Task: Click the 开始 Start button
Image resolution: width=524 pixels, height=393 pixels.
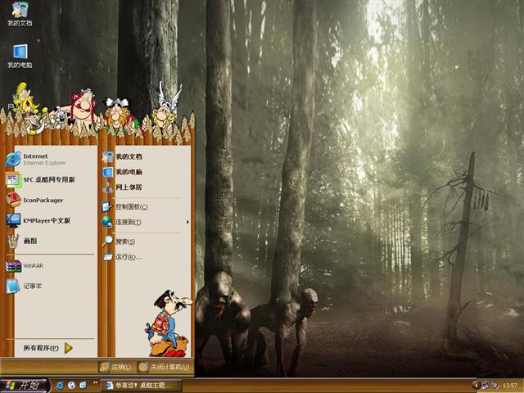Action: tap(25, 385)
